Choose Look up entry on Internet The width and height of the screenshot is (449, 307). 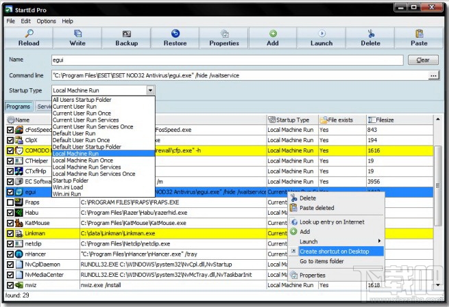[336, 222]
